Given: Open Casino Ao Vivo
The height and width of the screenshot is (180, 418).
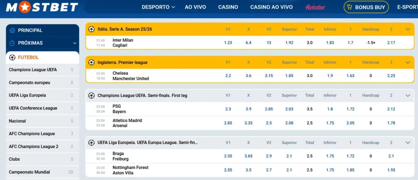Looking at the screenshot, I should (x=271, y=7).
